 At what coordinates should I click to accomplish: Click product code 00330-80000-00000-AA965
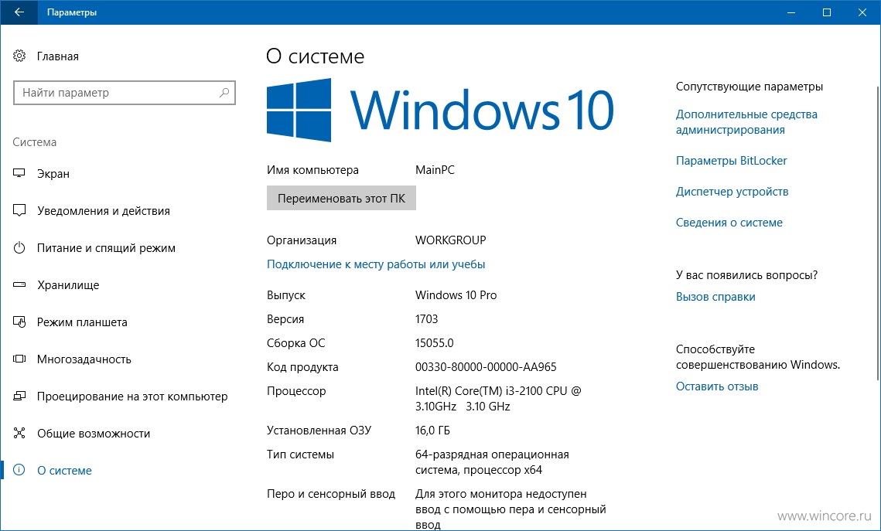tap(486, 367)
